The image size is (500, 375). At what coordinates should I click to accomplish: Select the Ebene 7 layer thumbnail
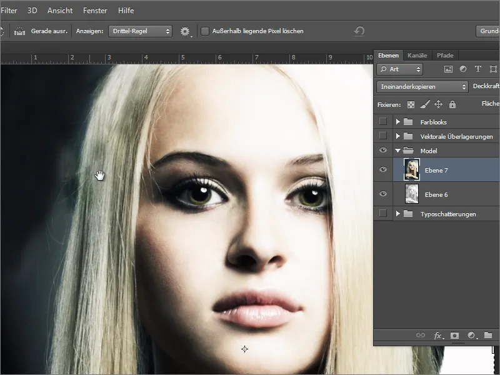pyautogui.click(x=412, y=169)
